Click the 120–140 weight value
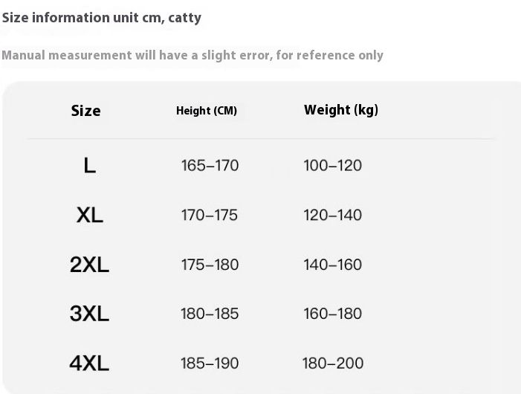The width and height of the screenshot is (521, 394). [x=332, y=215]
